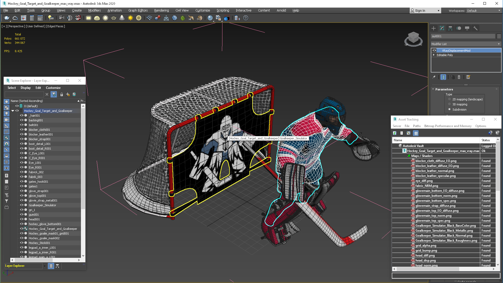Expand the Editable Poly stack entry
The image size is (503, 283).
(x=434, y=55)
